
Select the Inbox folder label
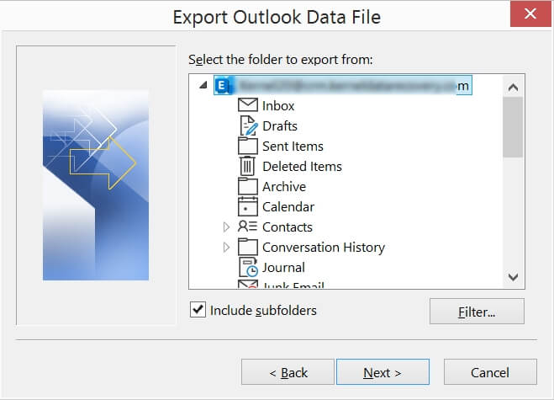[278, 106]
